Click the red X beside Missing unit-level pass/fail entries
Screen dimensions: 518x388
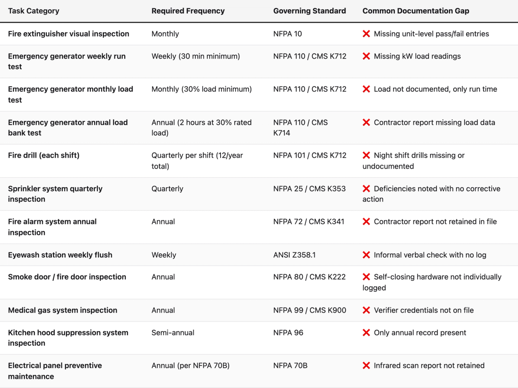[x=366, y=34]
